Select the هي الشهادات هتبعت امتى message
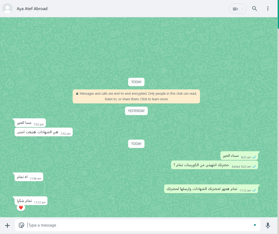The width and height of the screenshot is (279, 234). 43,132
